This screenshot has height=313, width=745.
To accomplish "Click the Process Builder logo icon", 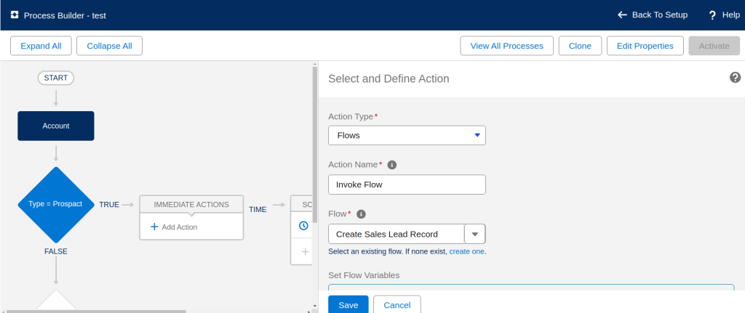I will point(15,15).
